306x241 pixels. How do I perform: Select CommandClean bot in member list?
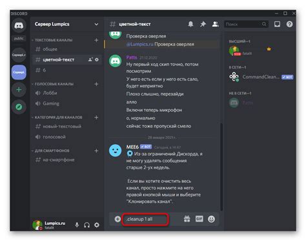pos(260,77)
